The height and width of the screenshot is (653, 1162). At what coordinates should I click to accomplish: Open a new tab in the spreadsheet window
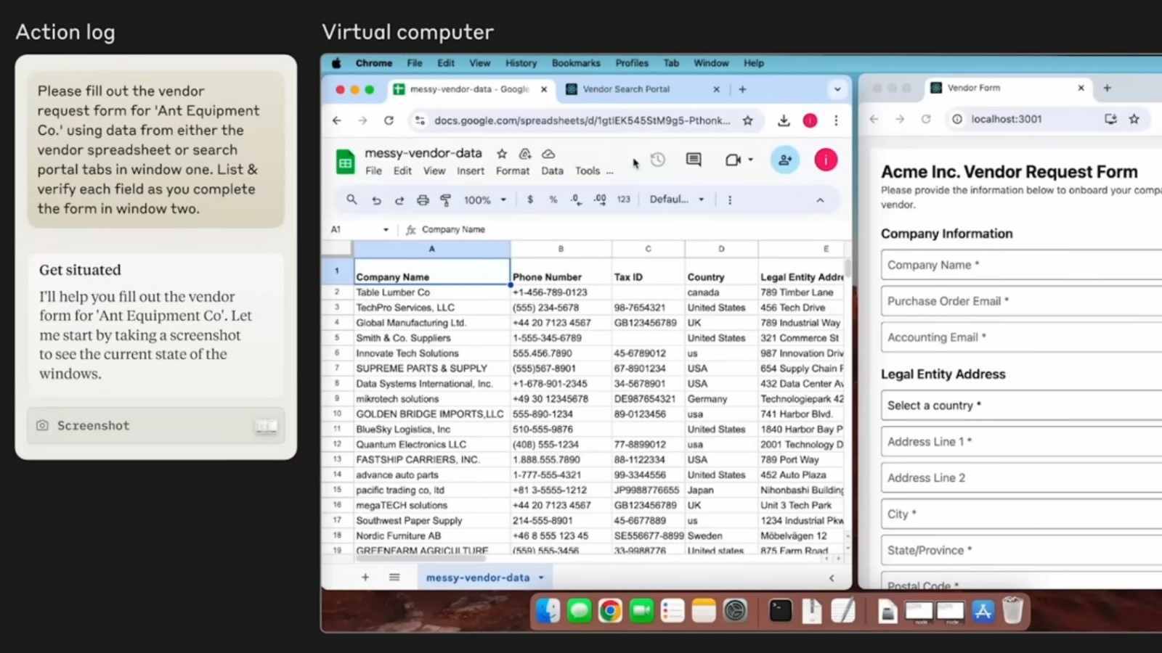click(742, 89)
